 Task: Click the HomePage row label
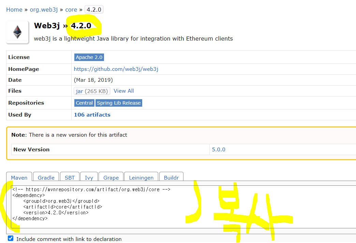(x=24, y=69)
